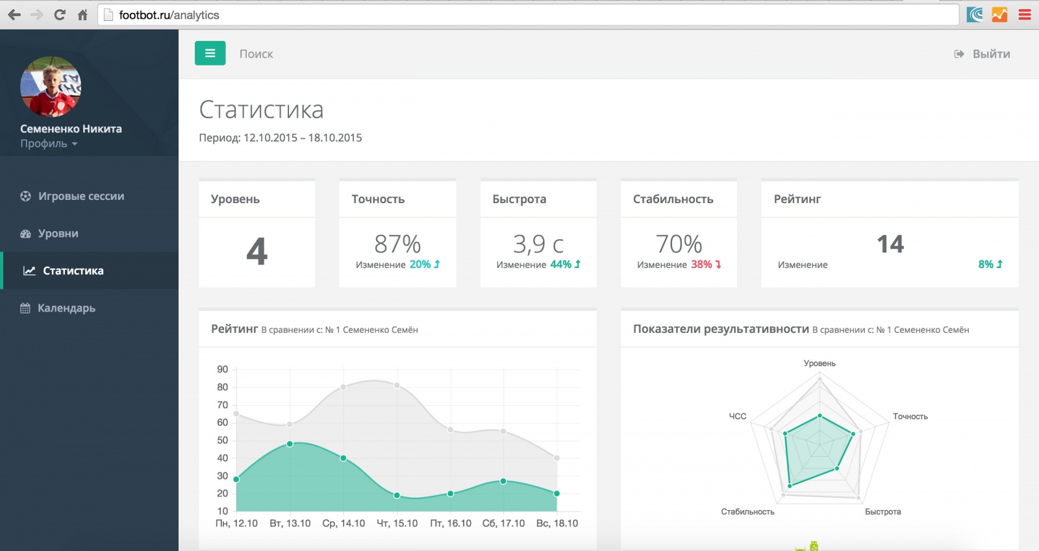This screenshot has width=1039, height=551.
Task: Click the green data point at Ср, 14.10
Action: [344, 458]
